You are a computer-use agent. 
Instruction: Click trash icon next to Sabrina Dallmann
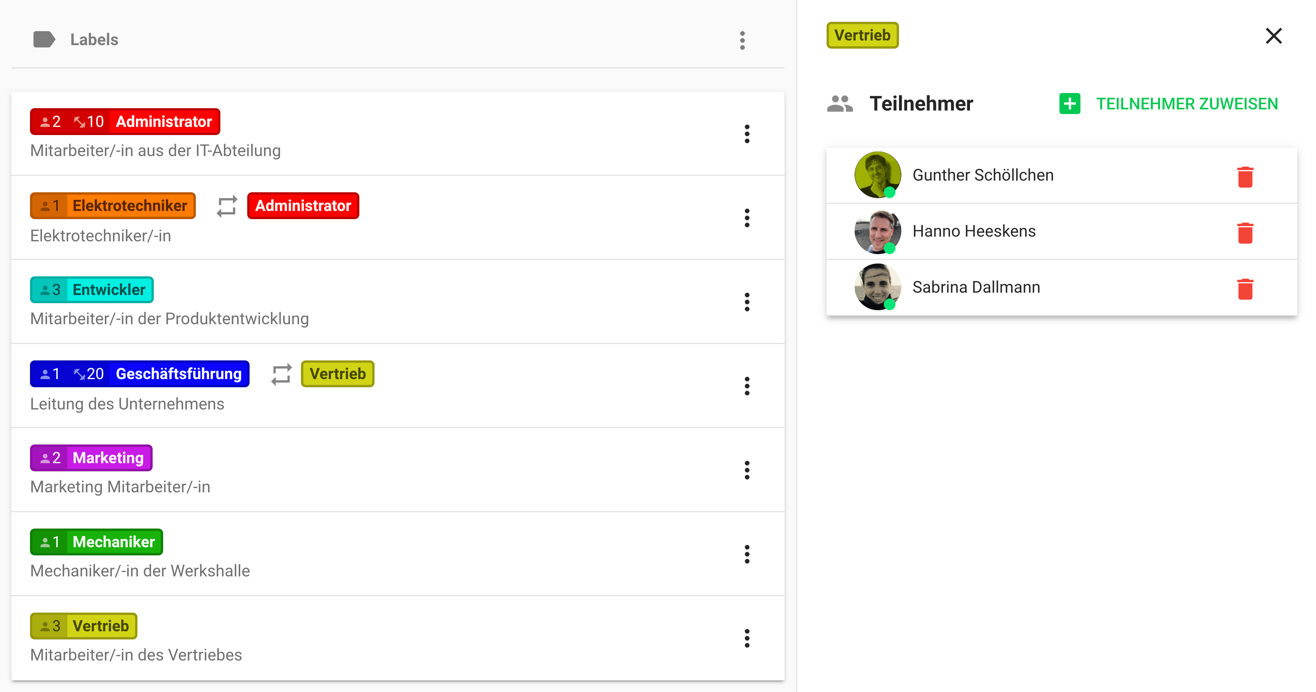[x=1245, y=289]
